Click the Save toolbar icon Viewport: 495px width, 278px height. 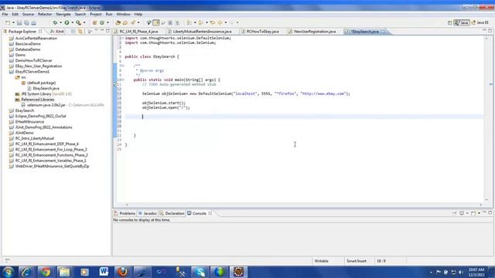(x=19, y=22)
